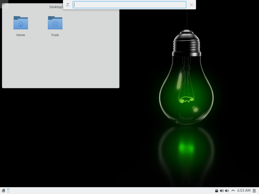Open the panel settings hamburger menu
The image size is (259, 194).
254,191
